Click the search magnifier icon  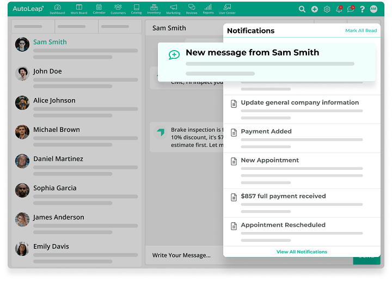[302, 9]
